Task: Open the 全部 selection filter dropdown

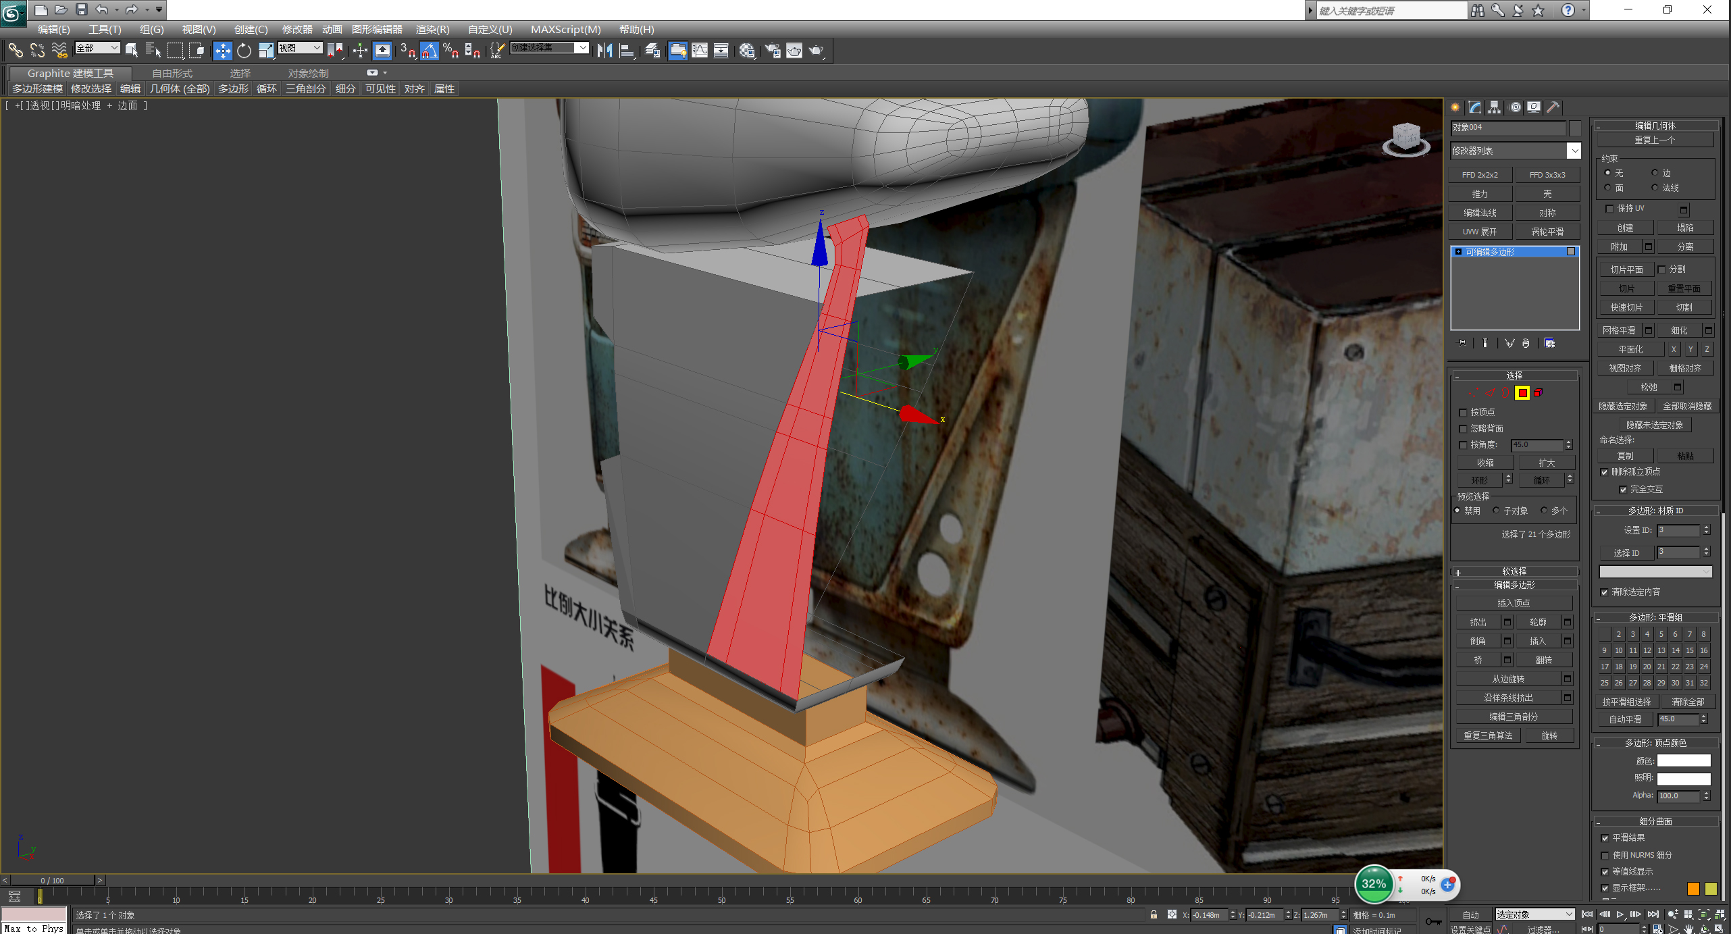Action: (x=97, y=48)
